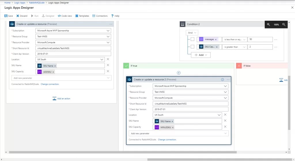This screenshot has width=295, height=161.
Task: Go to RabbitMQScale breadcrumb
Action: (x=37, y=3)
